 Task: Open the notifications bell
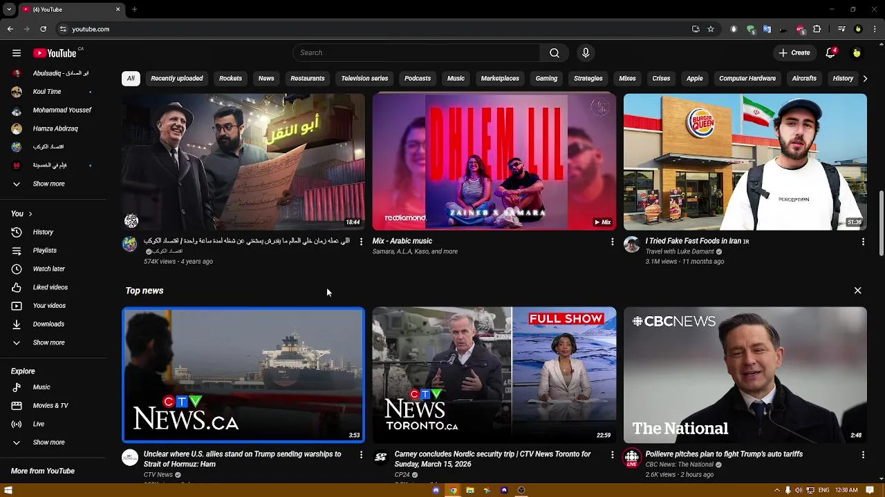[x=831, y=52]
